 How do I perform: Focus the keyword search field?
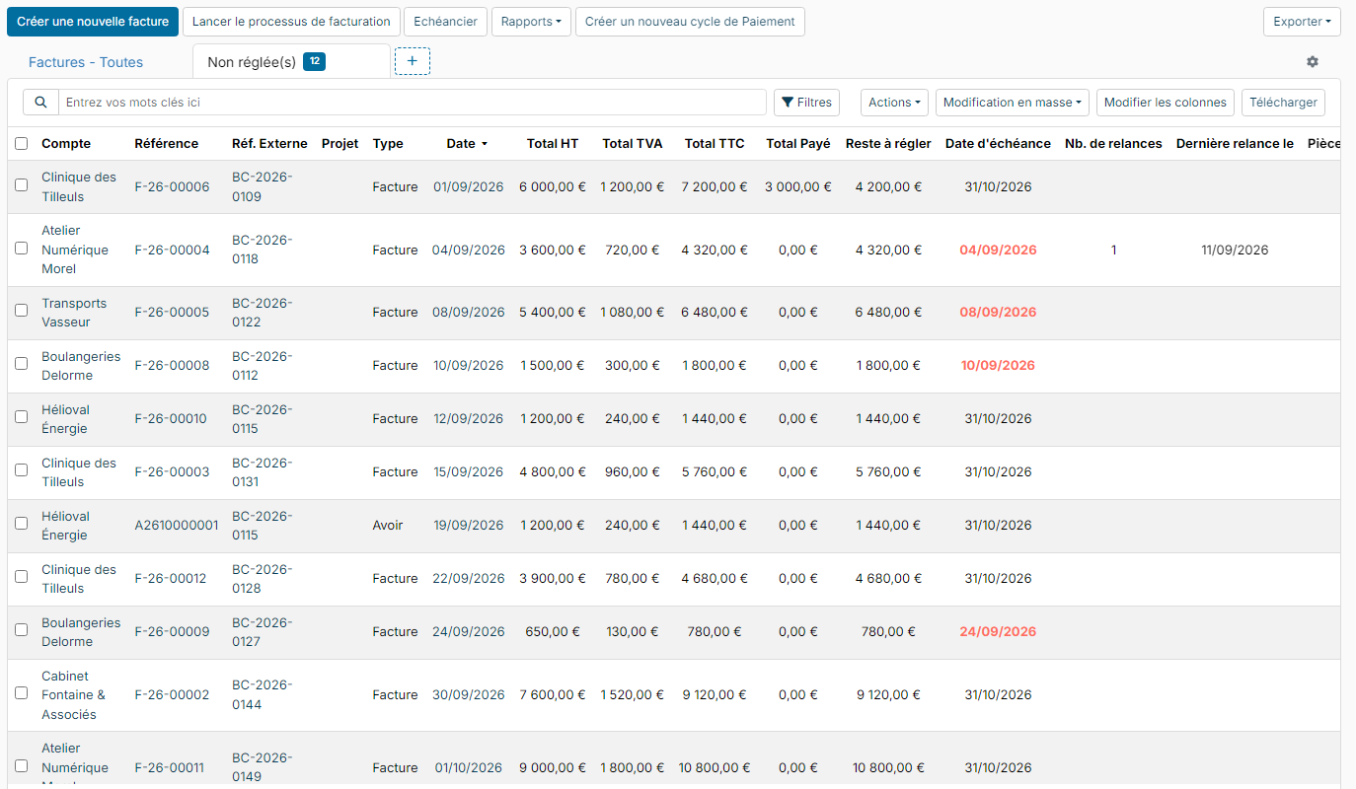[413, 102]
